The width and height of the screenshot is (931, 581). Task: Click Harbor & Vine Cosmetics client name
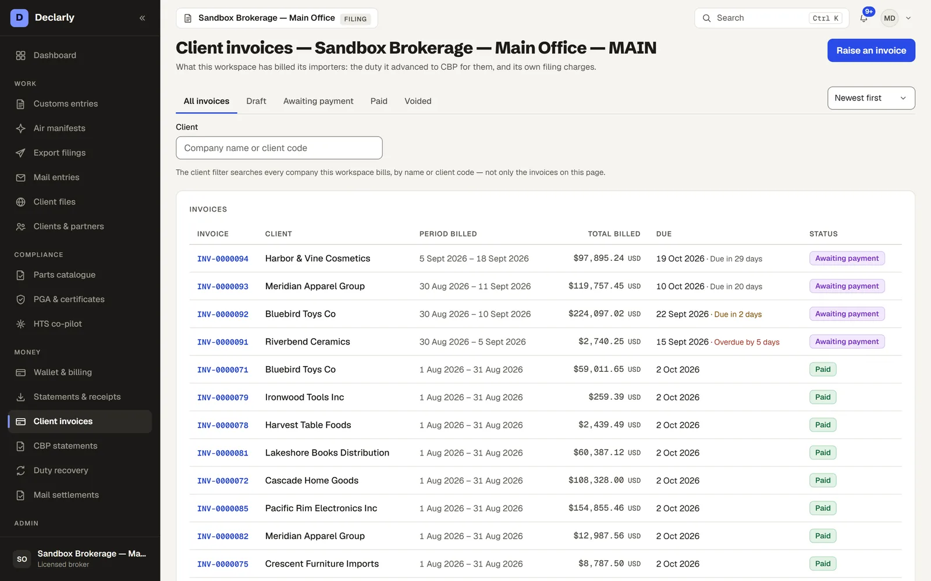point(318,259)
